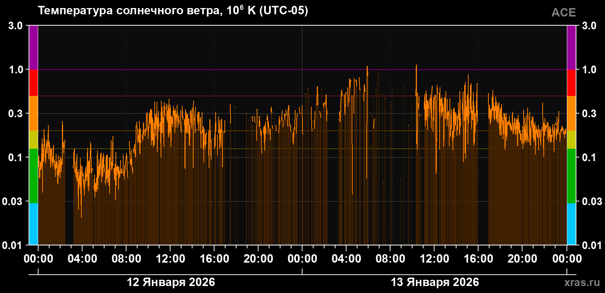
Task: Click the 08:00 label on 12 January
Action: point(126,259)
